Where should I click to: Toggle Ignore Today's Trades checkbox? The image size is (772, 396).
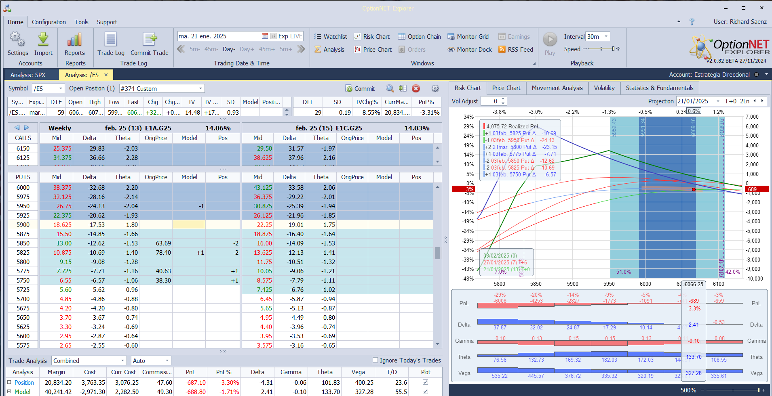click(375, 360)
